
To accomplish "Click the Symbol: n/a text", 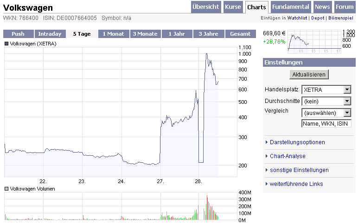I will tap(116, 18).
